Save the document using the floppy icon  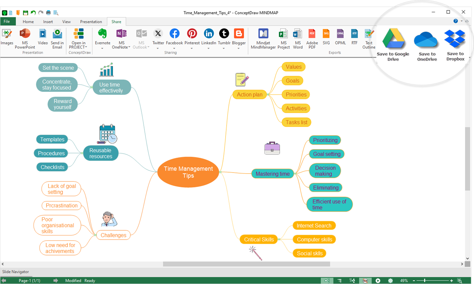tap(26, 13)
